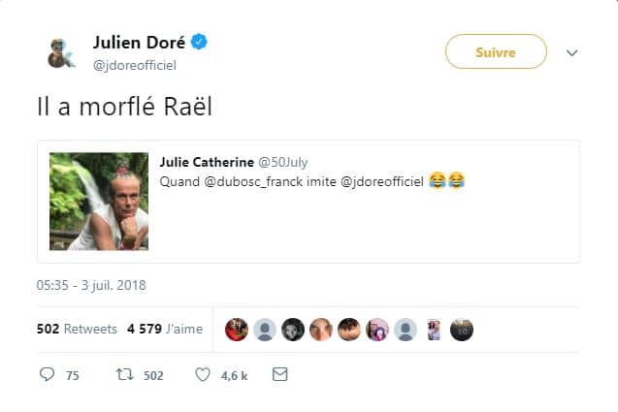The image size is (618, 412).
Task: Send tweet via envelope message icon
Action: coord(279,374)
